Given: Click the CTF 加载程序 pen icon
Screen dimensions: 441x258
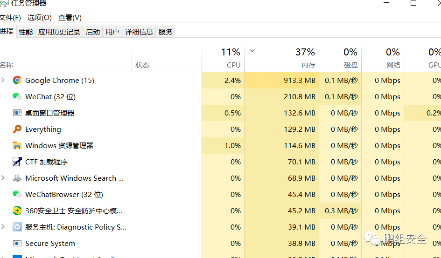Looking at the screenshot, I should pos(17,162).
